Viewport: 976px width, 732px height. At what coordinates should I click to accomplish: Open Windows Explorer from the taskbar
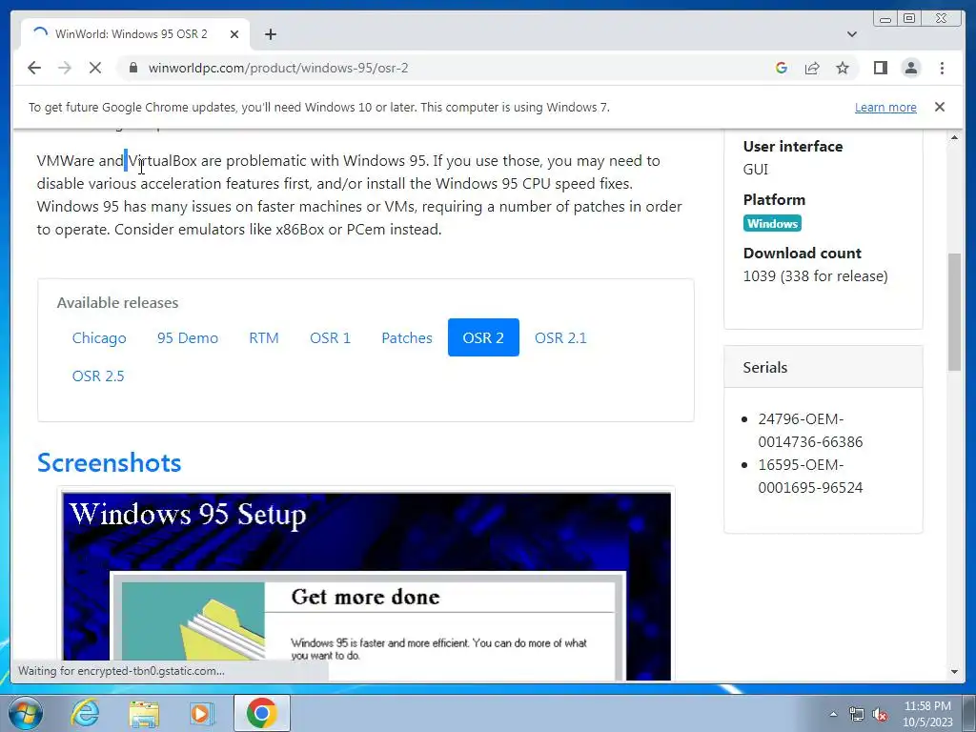click(144, 713)
